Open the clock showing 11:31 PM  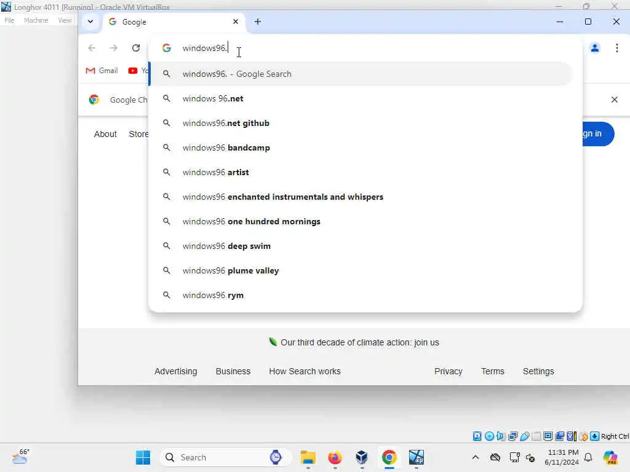pos(562,457)
